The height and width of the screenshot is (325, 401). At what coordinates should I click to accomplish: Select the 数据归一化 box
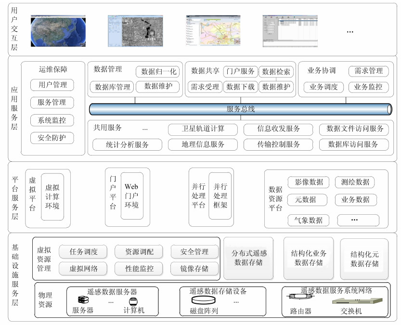[x=158, y=72]
